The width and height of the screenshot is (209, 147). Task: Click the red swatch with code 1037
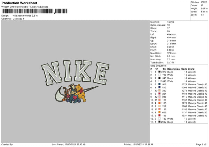pyautogui.click(x=160, y=115)
